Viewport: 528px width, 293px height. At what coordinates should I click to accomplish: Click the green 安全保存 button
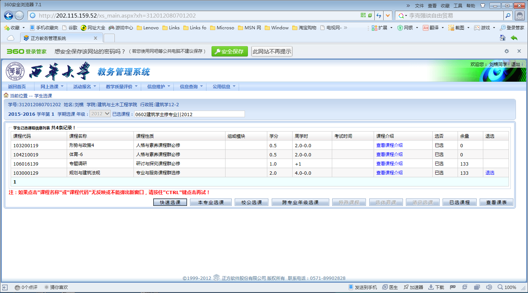230,52
